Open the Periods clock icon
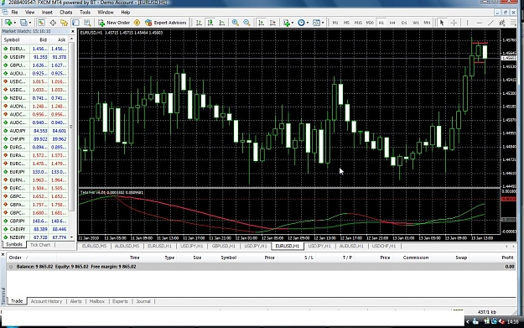Screen dimensions: 524x328 tap(301, 23)
